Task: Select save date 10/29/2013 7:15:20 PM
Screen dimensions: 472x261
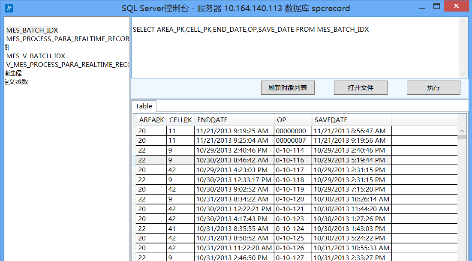Action: pos(352,189)
